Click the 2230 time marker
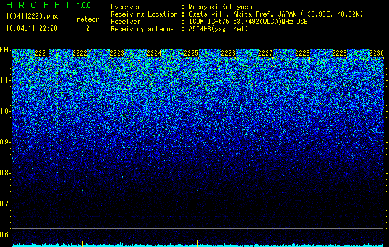The height and width of the screenshot is (247, 389). (377, 53)
